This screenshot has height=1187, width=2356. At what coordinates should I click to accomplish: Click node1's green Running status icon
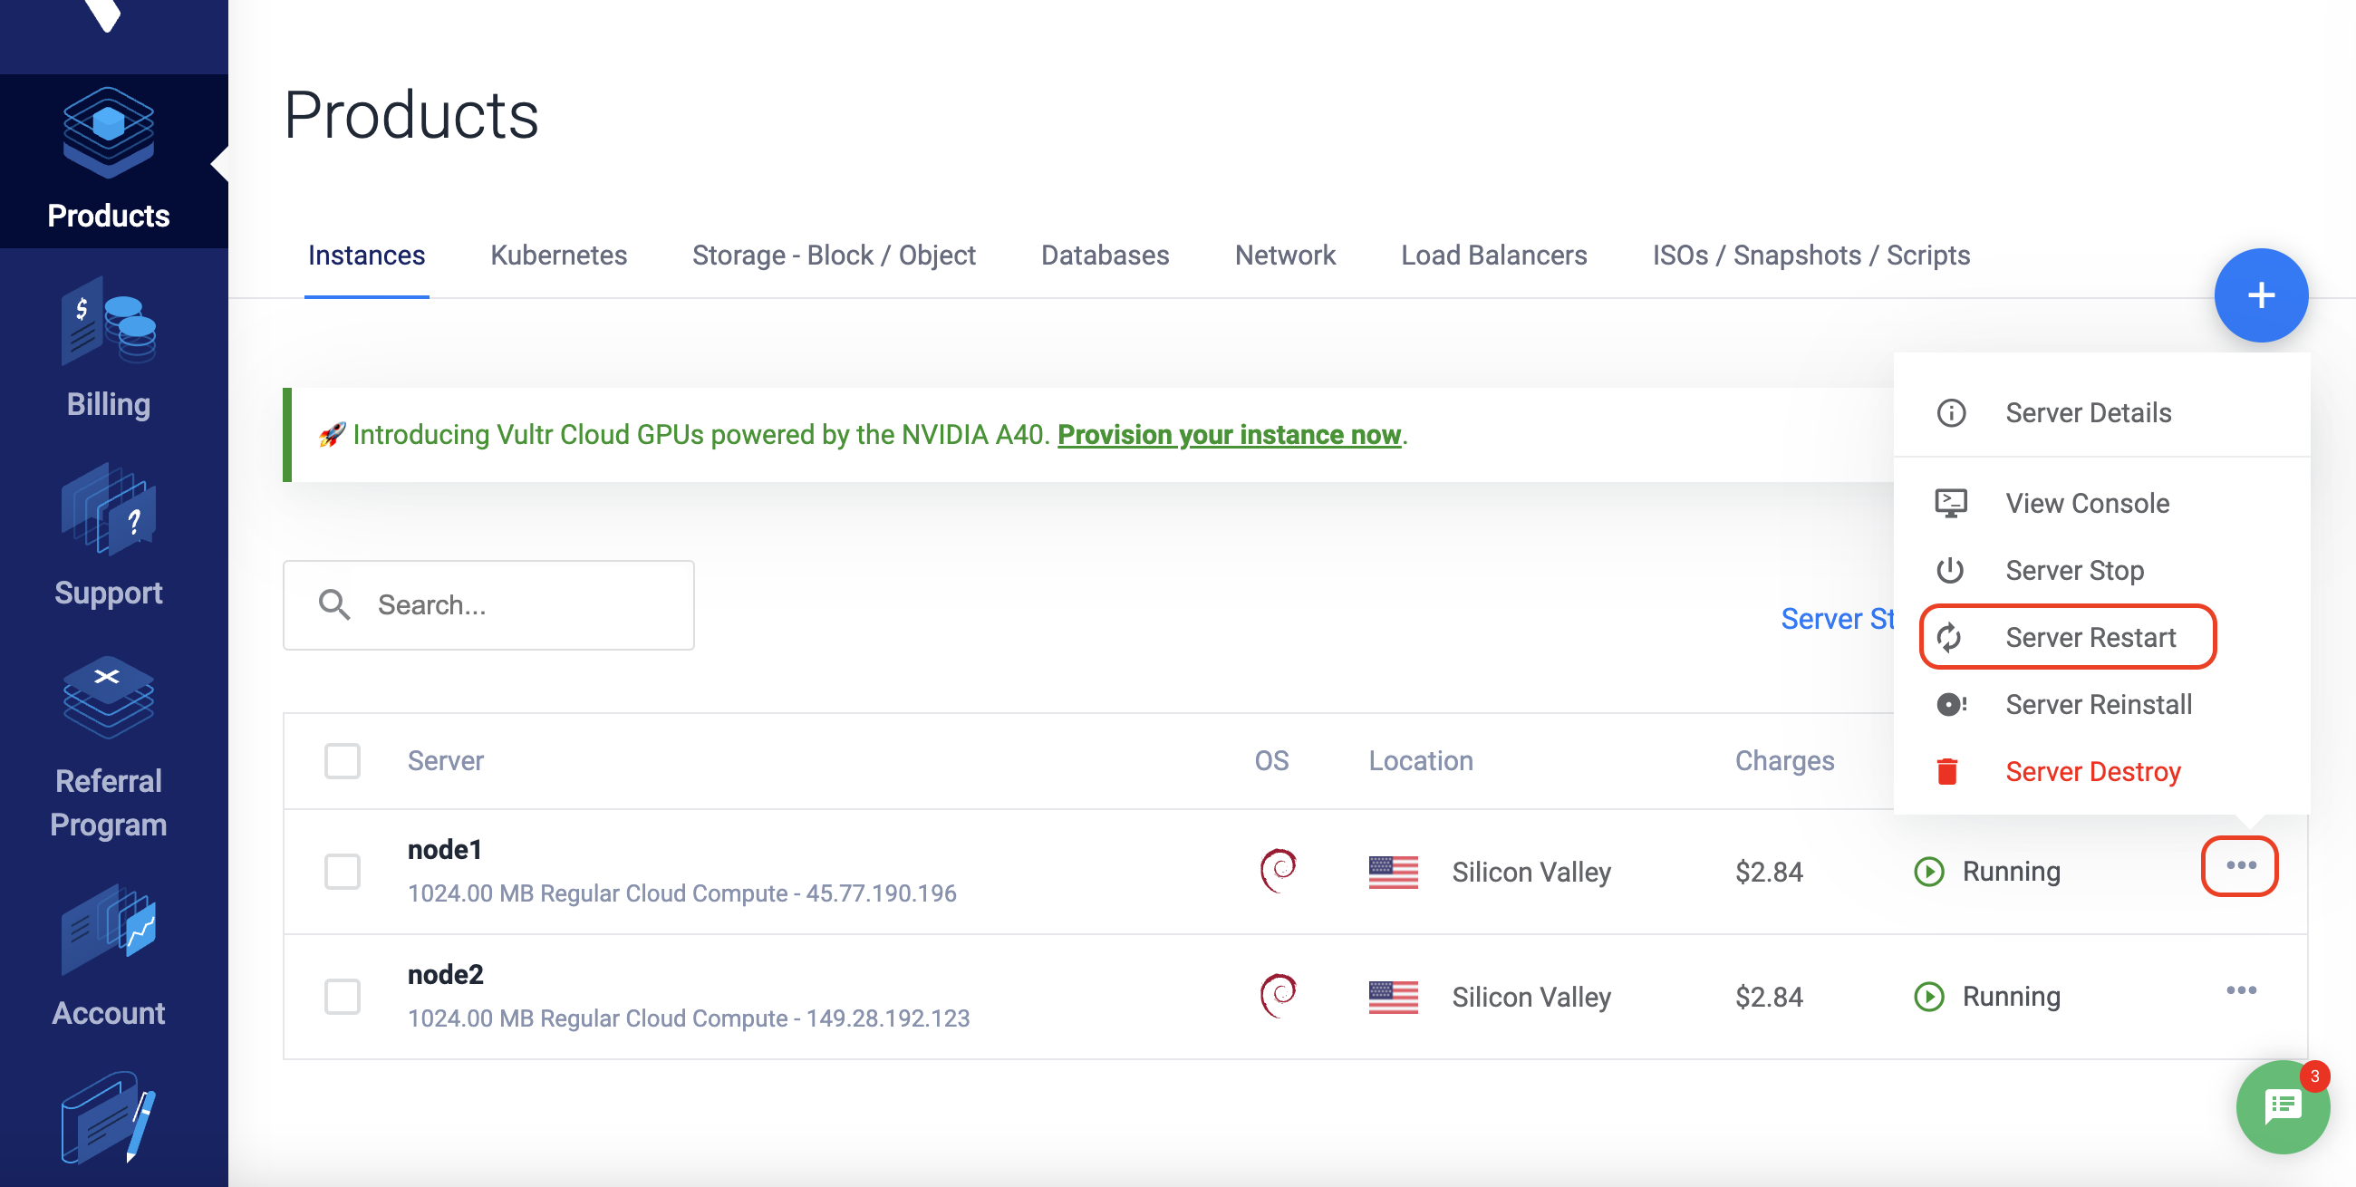(1929, 872)
